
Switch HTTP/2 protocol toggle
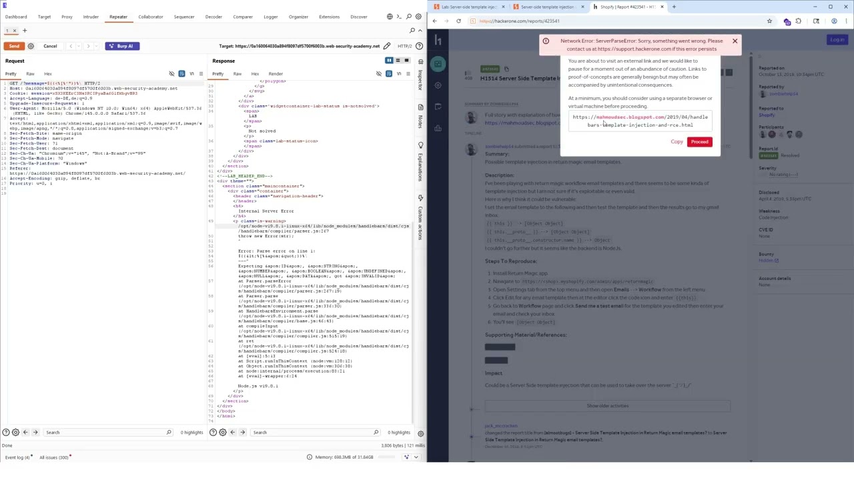[404, 46]
